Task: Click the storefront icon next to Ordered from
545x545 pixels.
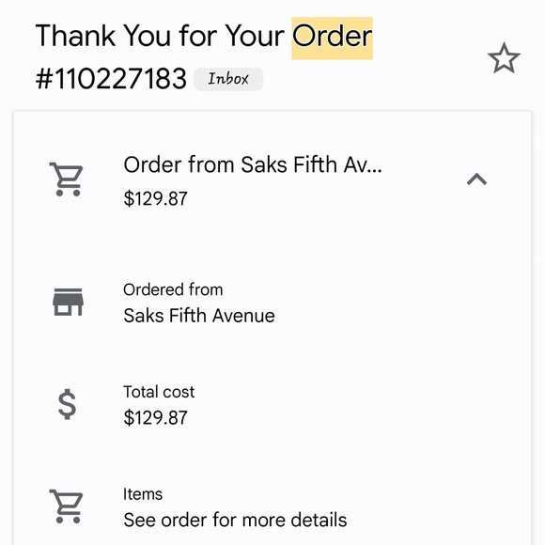Action: 68,302
